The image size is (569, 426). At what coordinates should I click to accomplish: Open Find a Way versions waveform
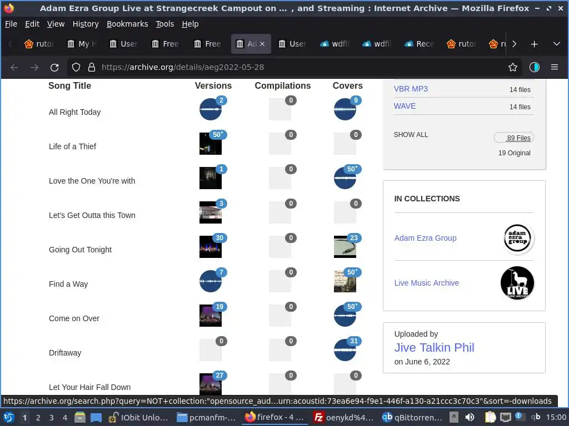pos(211,281)
